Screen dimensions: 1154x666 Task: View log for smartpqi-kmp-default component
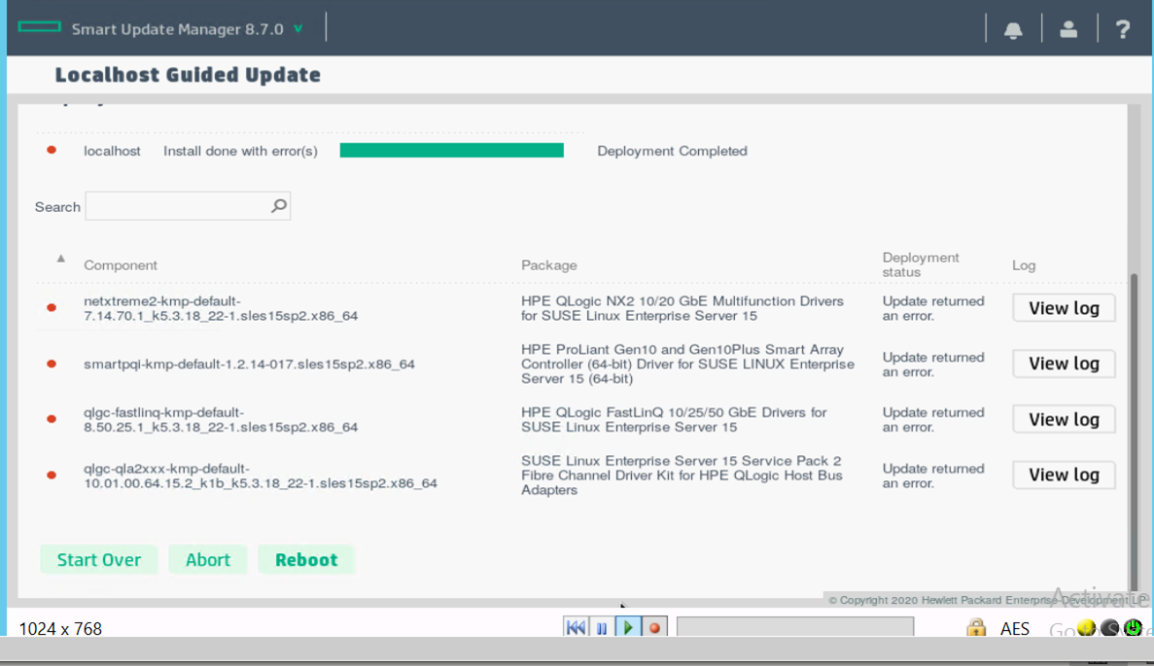[x=1064, y=363]
